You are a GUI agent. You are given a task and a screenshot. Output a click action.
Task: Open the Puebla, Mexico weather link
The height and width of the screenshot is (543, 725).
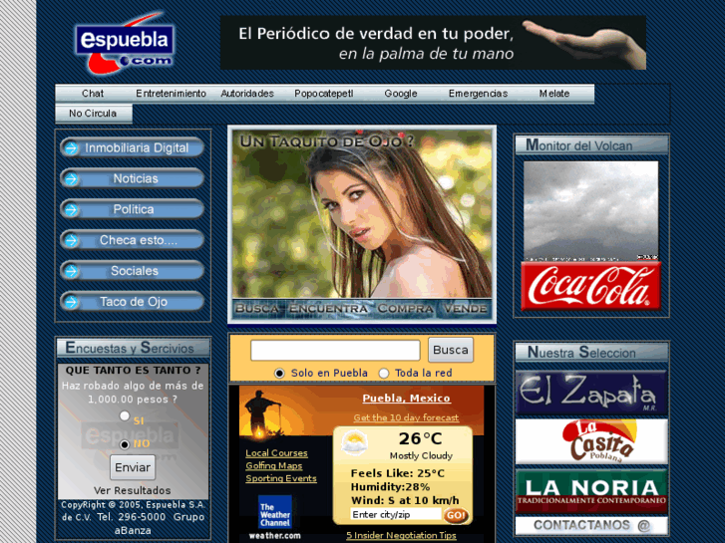[x=406, y=398]
